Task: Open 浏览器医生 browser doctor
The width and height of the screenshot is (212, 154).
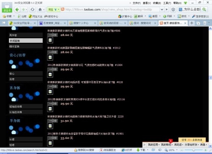Action: tap(108, 150)
